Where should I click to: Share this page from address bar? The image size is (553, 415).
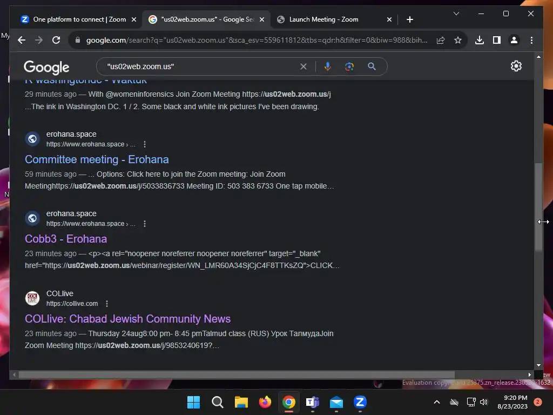coord(441,40)
